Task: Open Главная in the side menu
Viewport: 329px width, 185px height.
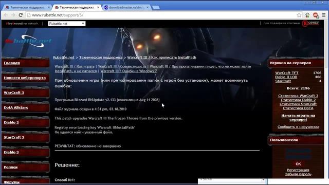Action: (x=12, y=63)
